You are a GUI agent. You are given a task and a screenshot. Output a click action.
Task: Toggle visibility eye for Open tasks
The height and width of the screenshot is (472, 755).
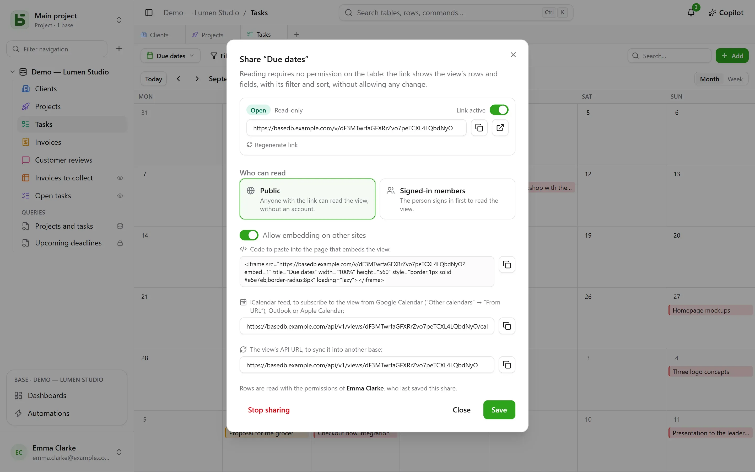click(120, 196)
